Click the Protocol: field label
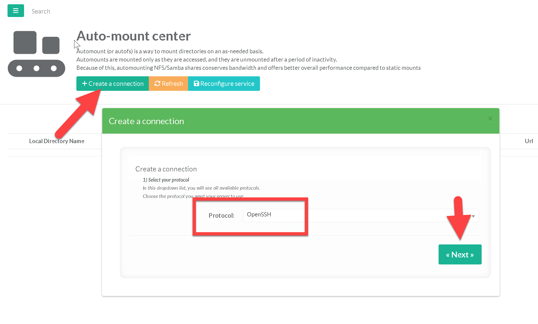The height and width of the screenshot is (324, 538). (x=221, y=215)
